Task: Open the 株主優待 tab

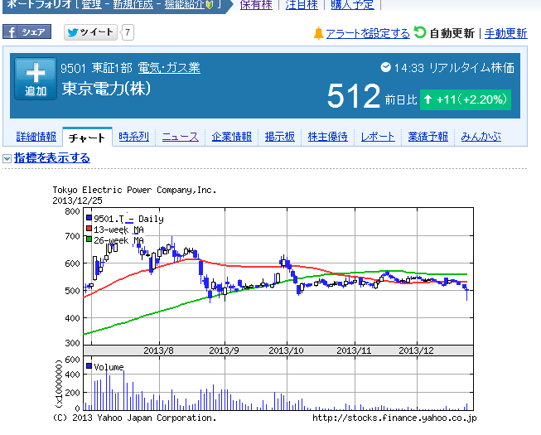Action: pyautogui.click(x=328, y=137)
